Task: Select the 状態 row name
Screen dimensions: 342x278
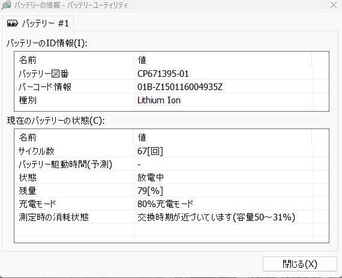Action: (28, 178)
